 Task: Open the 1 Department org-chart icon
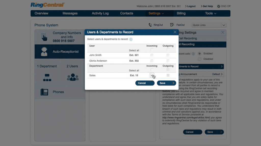tap(47, 77)
